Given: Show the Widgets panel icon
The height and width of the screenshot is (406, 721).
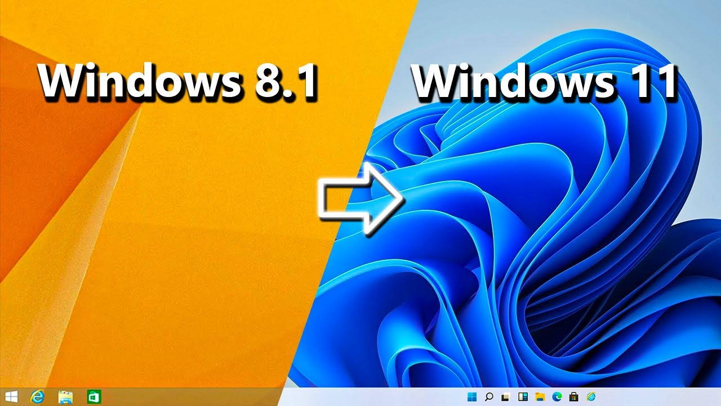Looking at the screenshot, I should [x=523, y=397].
